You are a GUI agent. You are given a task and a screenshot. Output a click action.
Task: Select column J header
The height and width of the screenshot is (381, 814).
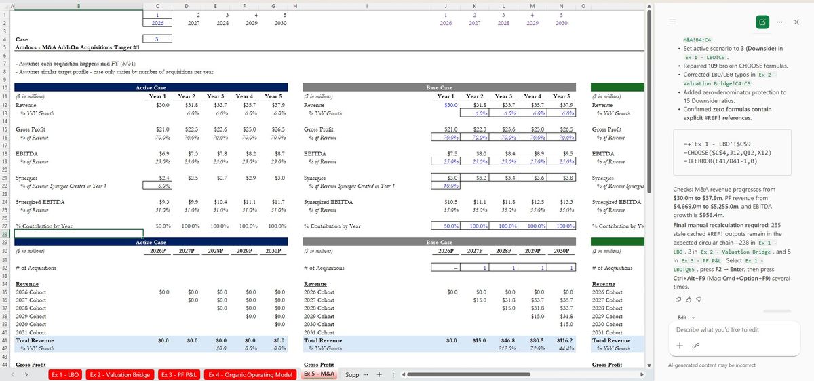[446, 5]
